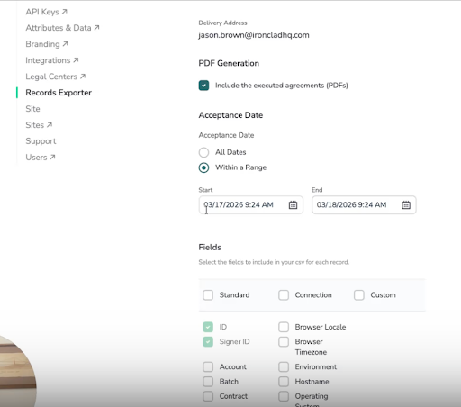
Task: Click into the Start date input field
Action: pyautogui.click(x=251, y=205)
